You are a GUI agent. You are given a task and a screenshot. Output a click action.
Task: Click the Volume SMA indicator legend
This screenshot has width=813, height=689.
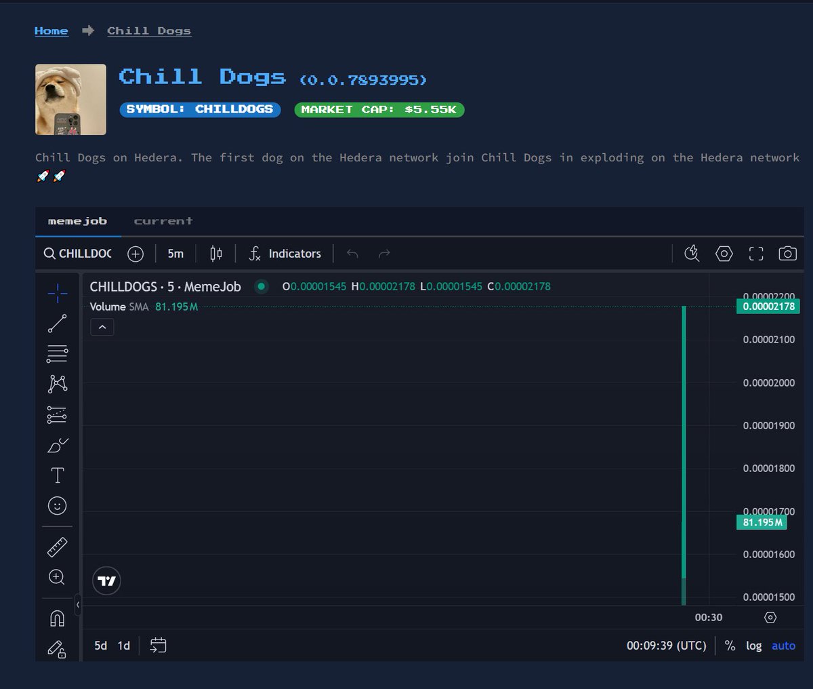click(x=144, y=307)
